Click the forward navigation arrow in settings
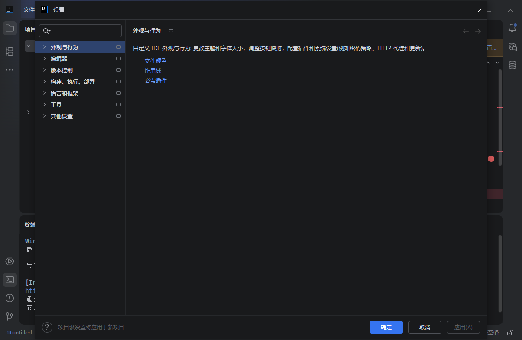 [478, 31]
